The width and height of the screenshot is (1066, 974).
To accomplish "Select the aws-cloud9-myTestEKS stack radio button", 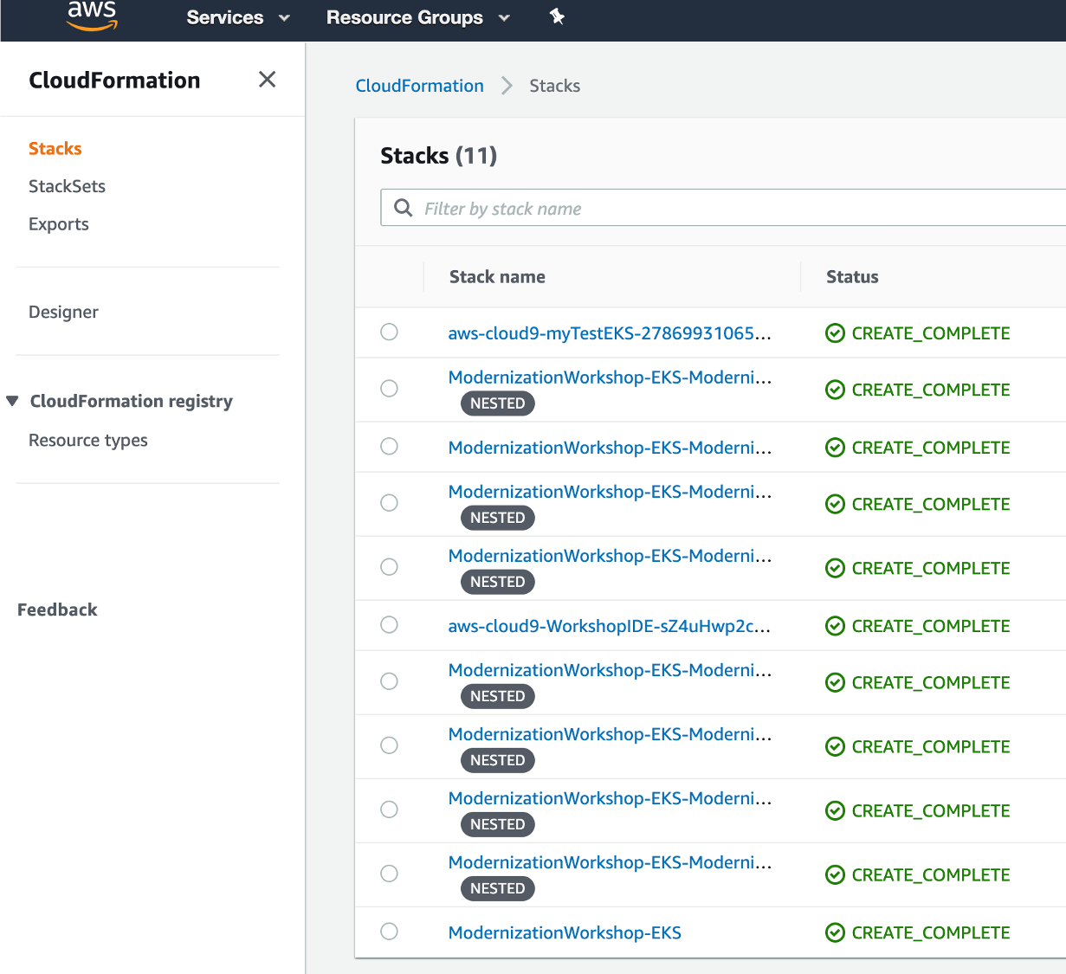I will click(390, 332).
